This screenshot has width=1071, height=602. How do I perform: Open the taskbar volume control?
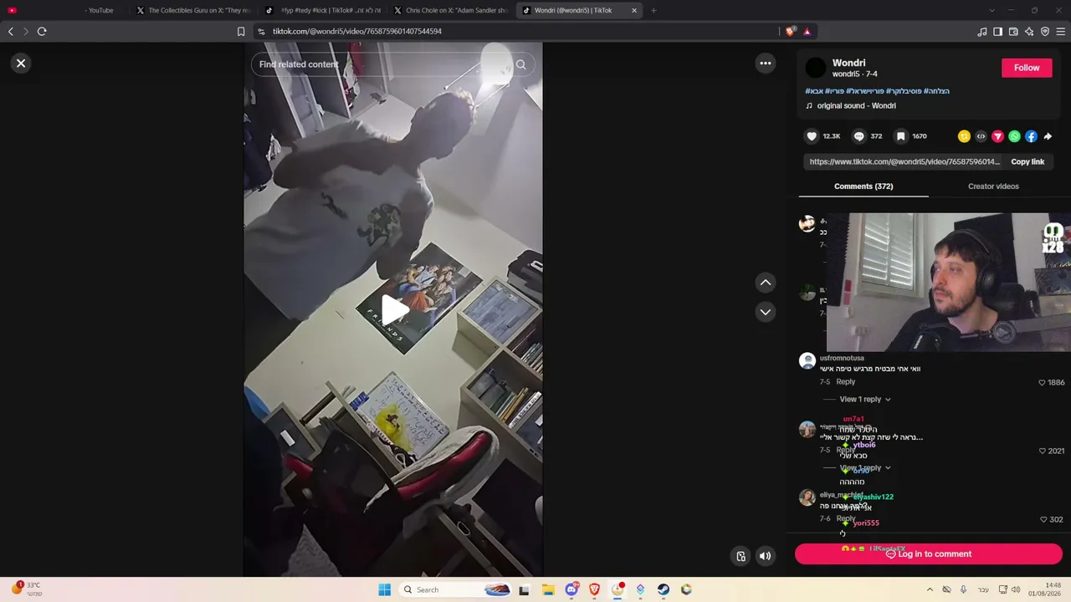pos(1016,589)
